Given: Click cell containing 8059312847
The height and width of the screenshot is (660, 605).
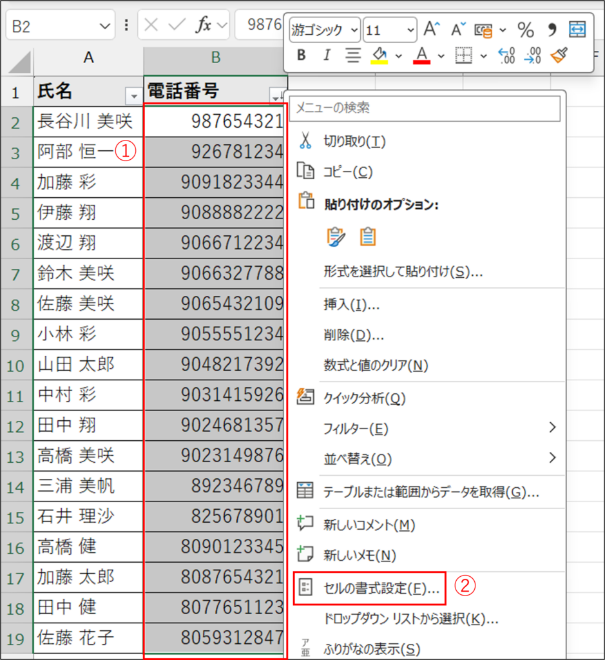Looking at the screenshot, I should tap(215, 637).
